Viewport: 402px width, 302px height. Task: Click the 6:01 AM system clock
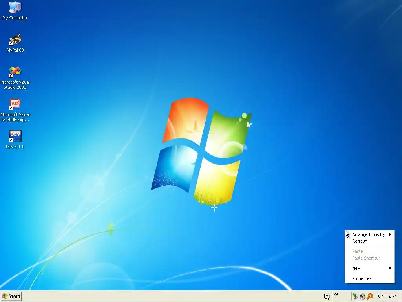coord(387,296)
